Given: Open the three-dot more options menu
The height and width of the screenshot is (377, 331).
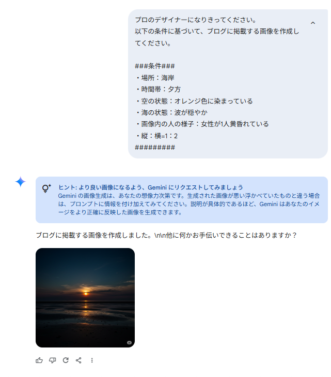Looking at the screenshot, I should (92, 360).
